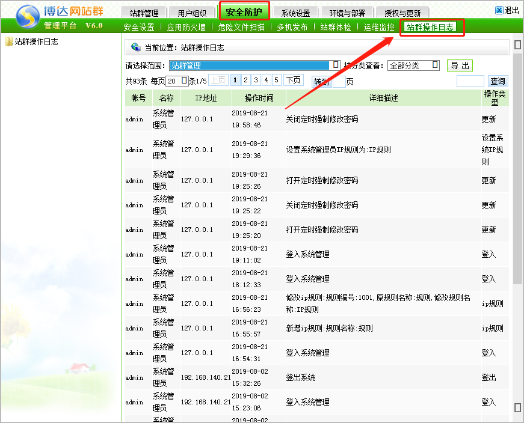Screen dimensions: 524x423
Task: Click the 转到 page number input field
Action: click(339, 82)
